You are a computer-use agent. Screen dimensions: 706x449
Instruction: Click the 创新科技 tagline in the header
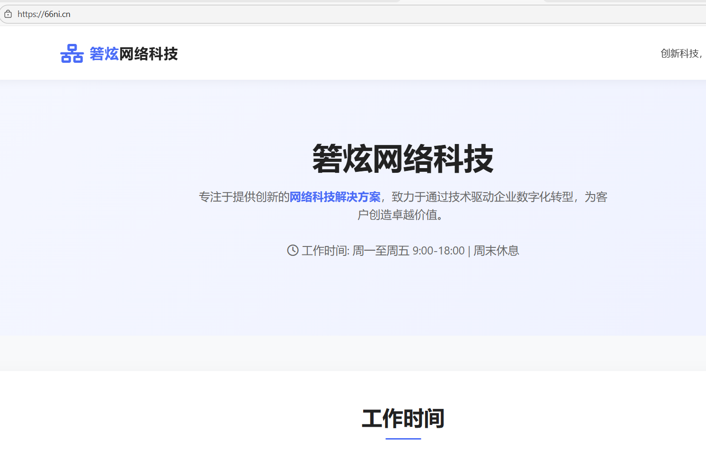click(681, 53)
